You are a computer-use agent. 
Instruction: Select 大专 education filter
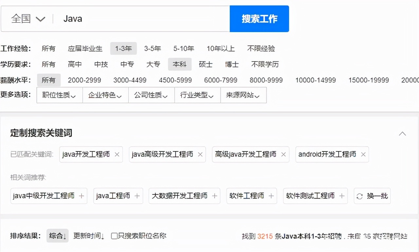tap(153, 64)
